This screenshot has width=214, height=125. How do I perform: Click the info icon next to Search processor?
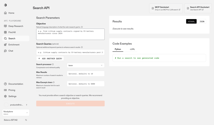click(53, 64)
